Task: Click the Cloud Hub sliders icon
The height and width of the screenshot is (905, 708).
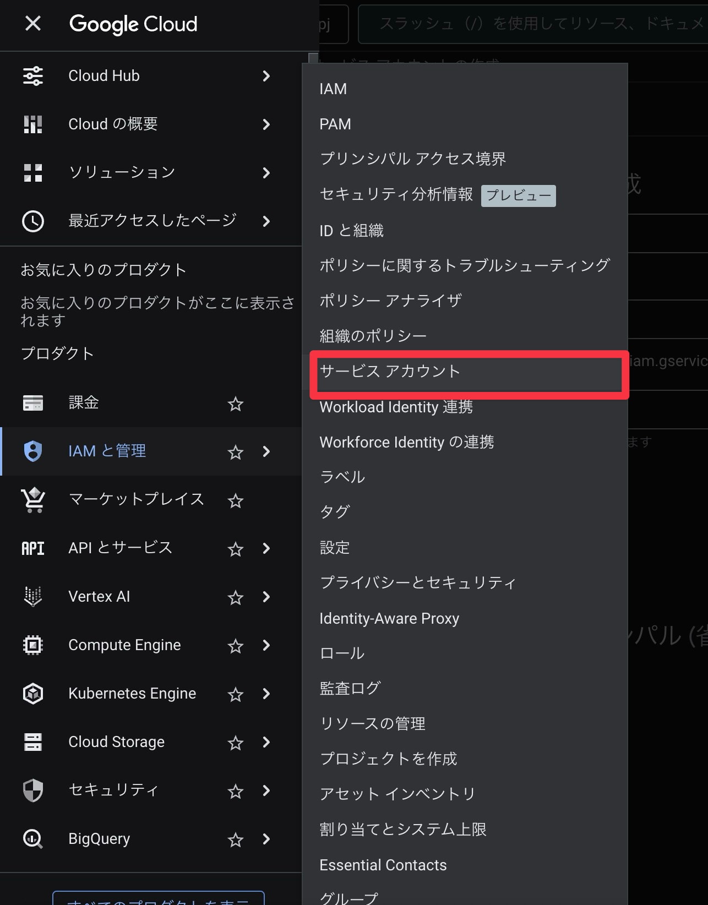Action: click(33, 76)
